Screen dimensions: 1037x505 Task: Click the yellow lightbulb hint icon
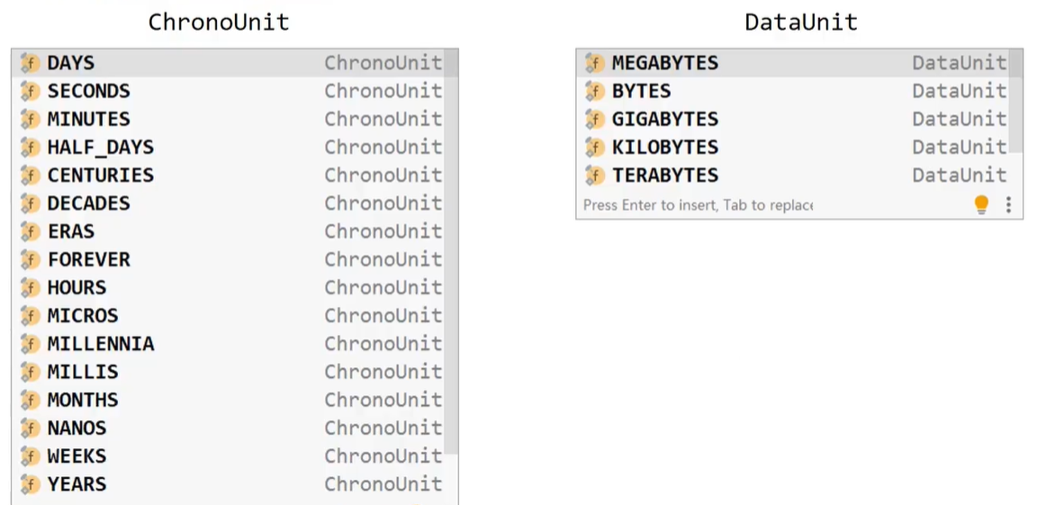(x=981, y=205)
